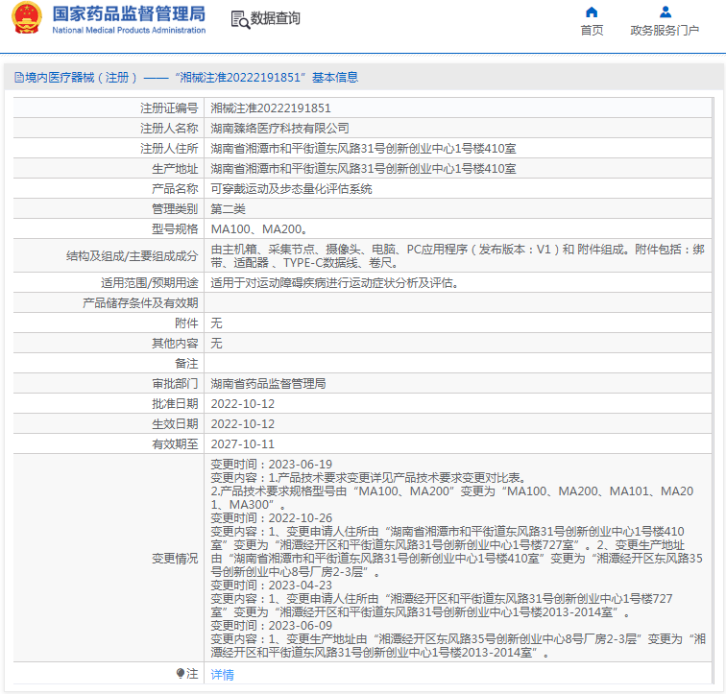Viewport: 726px width, 694px height.
Task: Click the 备注 row label
Action: point(186,363)
